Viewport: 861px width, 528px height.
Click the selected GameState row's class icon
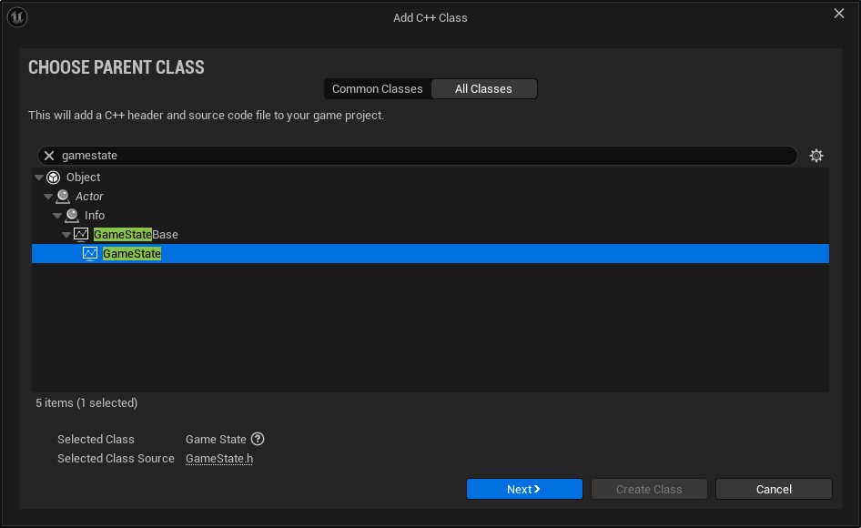point(90,253)
